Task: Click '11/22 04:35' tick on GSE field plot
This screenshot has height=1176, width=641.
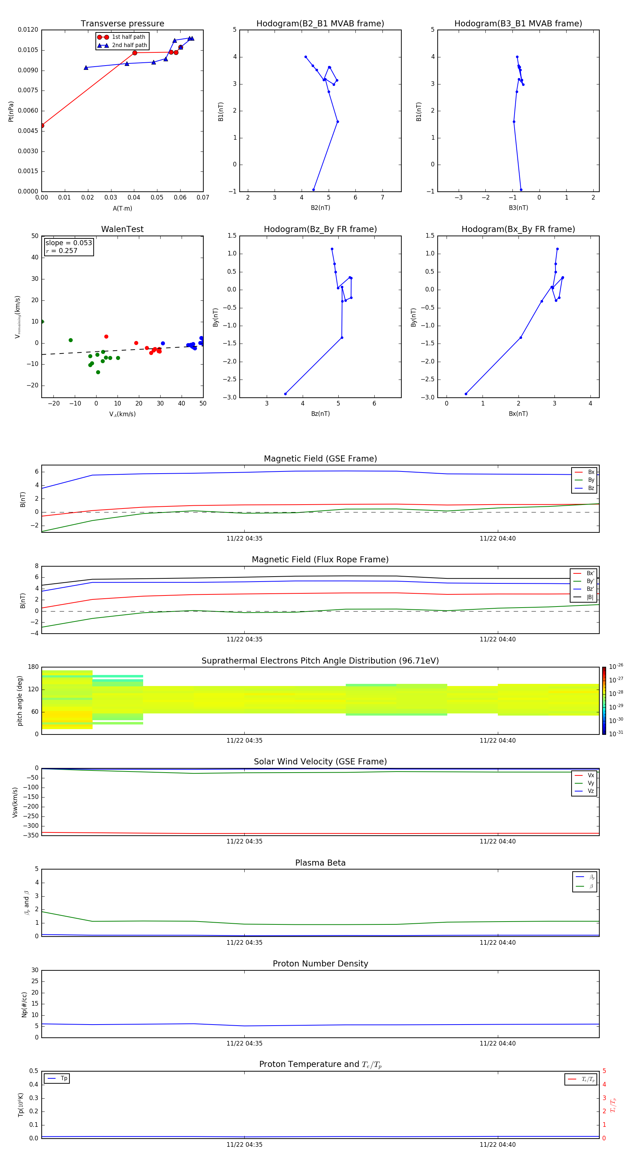Action: pyautogui.click(x=245, y=539)
